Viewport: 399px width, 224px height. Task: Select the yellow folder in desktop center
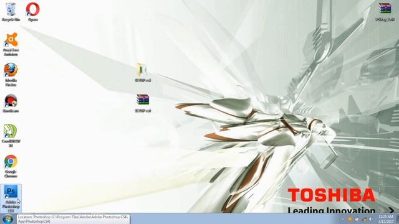143,73
